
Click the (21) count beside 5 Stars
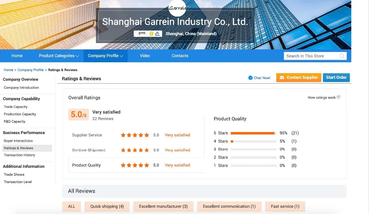tap(295, 133)
